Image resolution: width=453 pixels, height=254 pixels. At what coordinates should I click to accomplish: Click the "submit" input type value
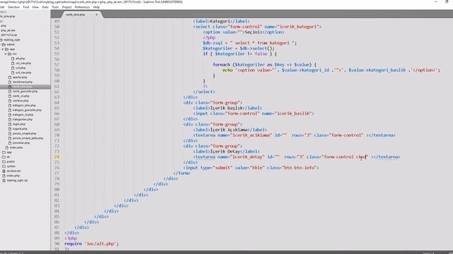223,168
